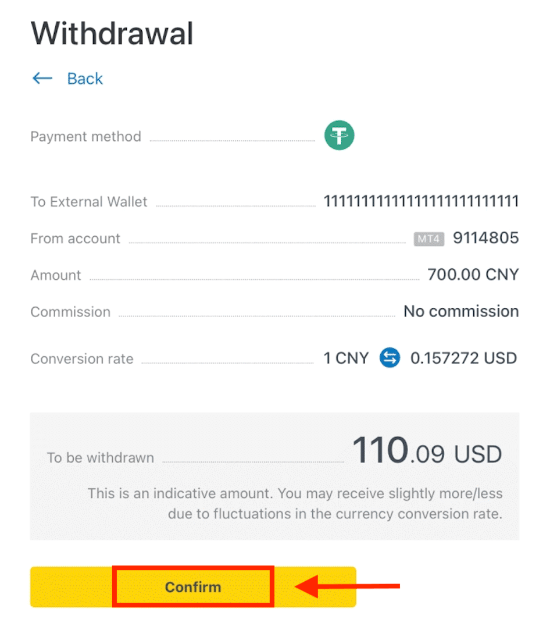Click the 110.09 USD withdrawal total
This screenshot has height=633, width=550.
tap(427, 452)
